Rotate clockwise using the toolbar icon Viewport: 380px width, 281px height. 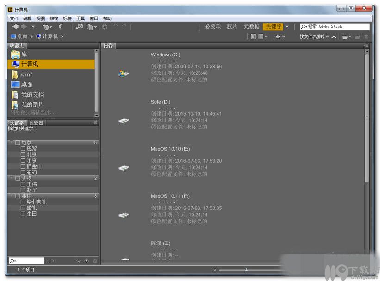point(125,27)
